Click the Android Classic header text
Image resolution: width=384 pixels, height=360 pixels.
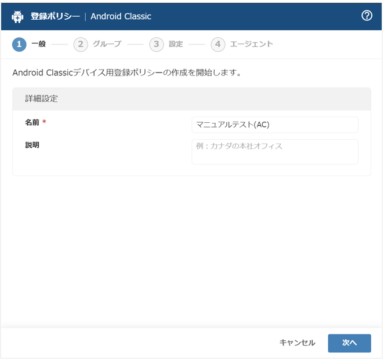(121, 16)
